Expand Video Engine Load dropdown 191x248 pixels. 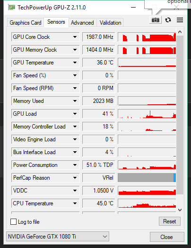coord(75,139)
